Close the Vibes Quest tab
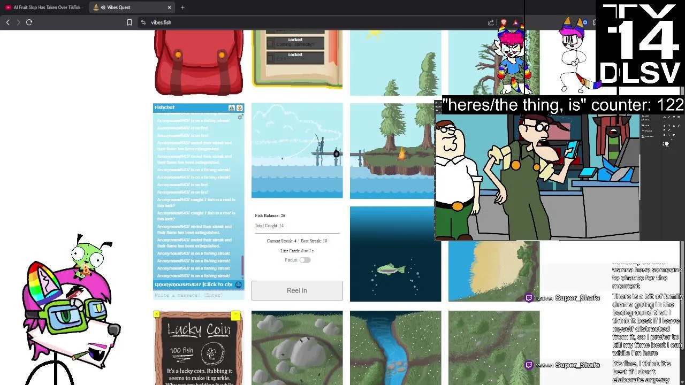Screen dimensions: 685x385 tap(170, 7)
